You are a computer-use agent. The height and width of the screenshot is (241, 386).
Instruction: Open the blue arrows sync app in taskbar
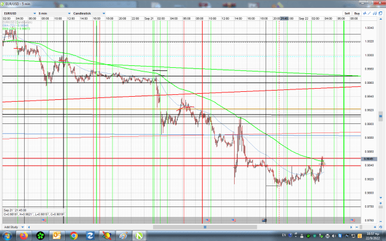(90, 236)
